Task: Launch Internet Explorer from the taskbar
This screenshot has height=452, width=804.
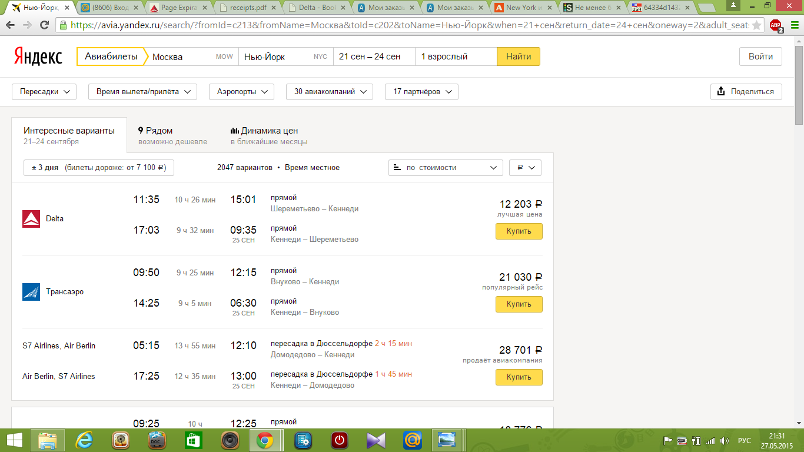Action: point(85,440)
